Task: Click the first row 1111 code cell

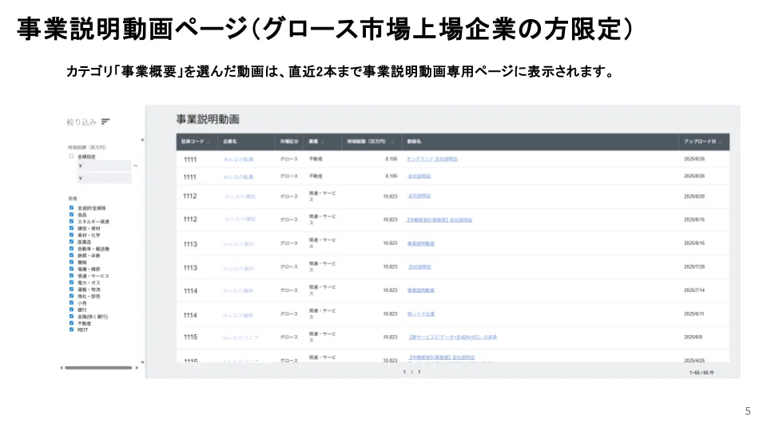Action: click(190, 160)
